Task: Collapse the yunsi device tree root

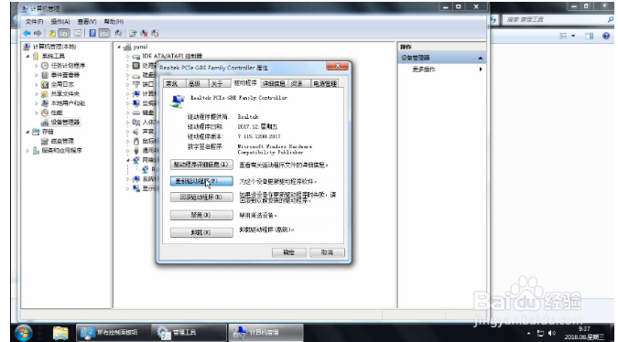Action: 119,47
